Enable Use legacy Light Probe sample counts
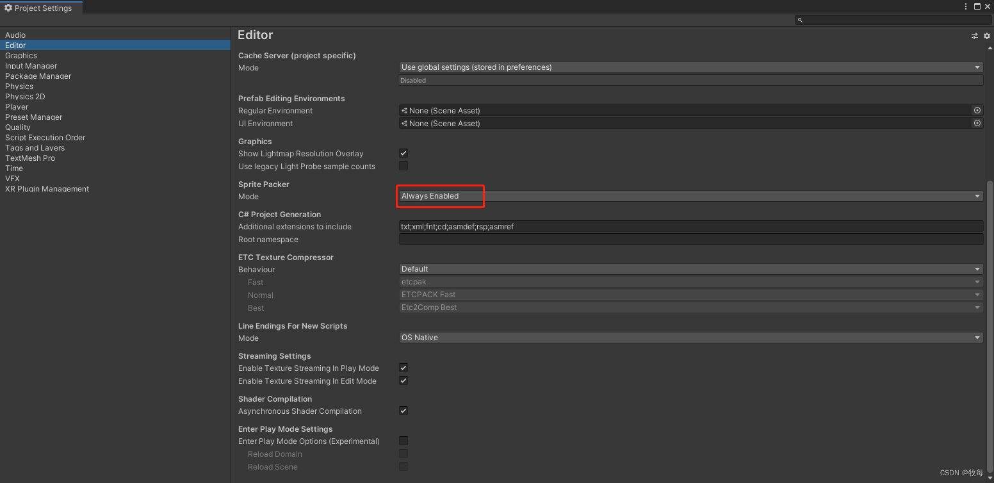Viewport: 994px width, 483px height. [403, 166]
